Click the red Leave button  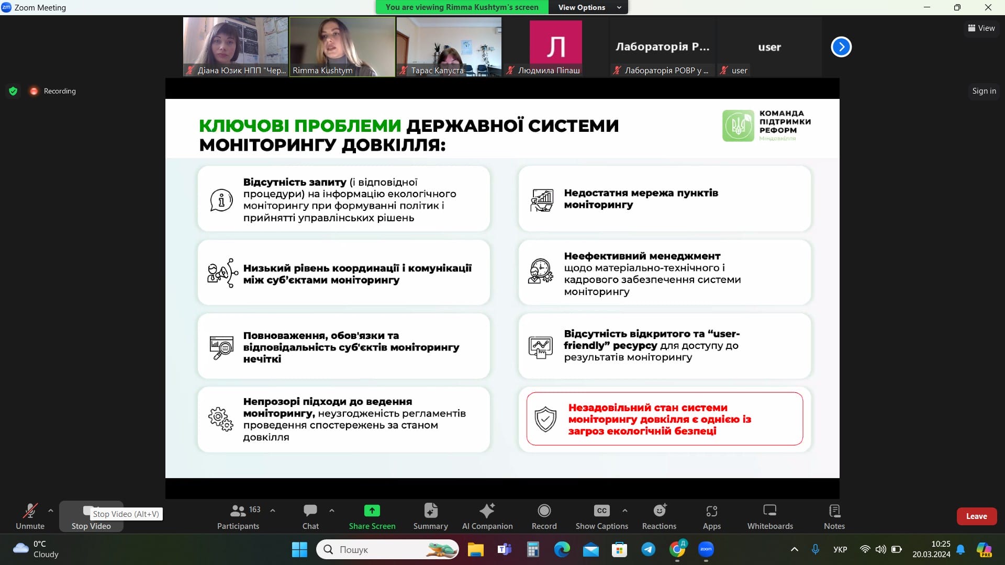pyautogui.click(x=976, y=516)
